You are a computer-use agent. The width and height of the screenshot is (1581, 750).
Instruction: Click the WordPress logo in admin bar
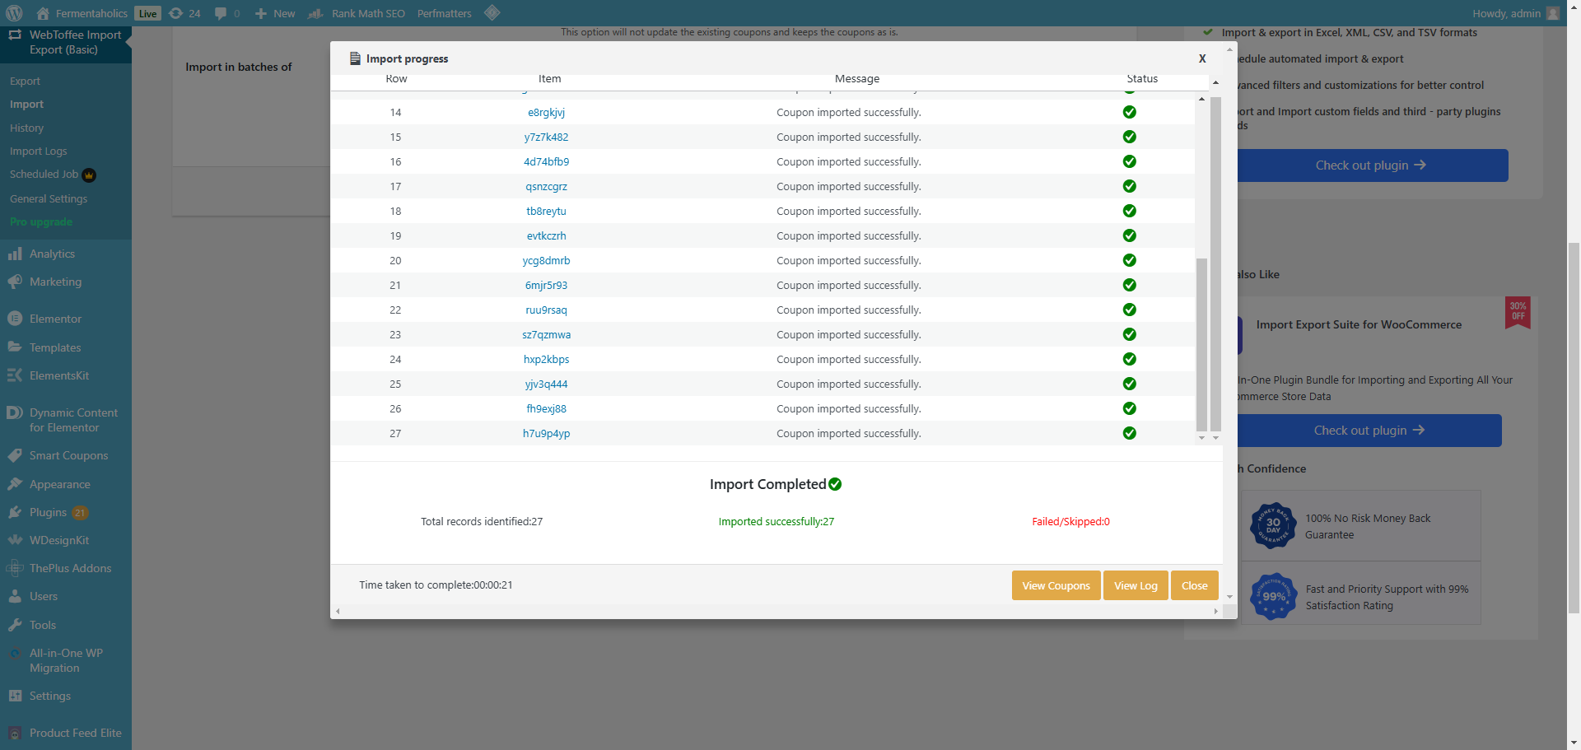click(x=13, y=13)
